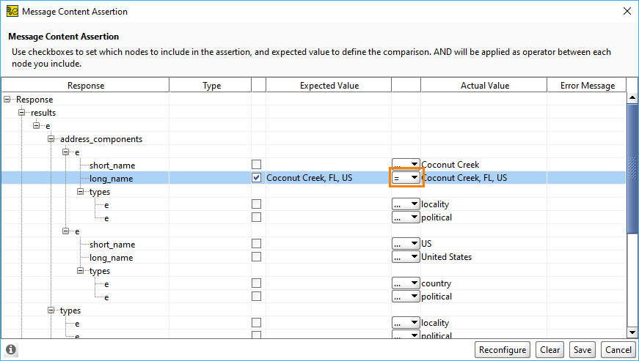The width and height of the screenshot is (639, 361).
Task: Collapse the results tree node
Action: (22, 113)
